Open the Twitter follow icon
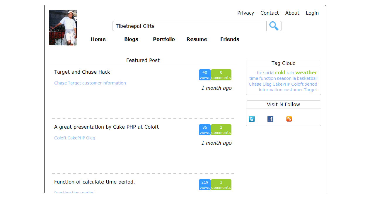The image size is (370, 197). [x=252, y=119]
